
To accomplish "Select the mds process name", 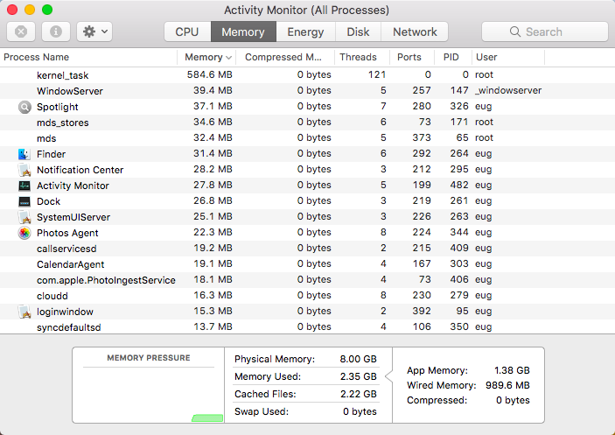I will (x=46, y=138).
